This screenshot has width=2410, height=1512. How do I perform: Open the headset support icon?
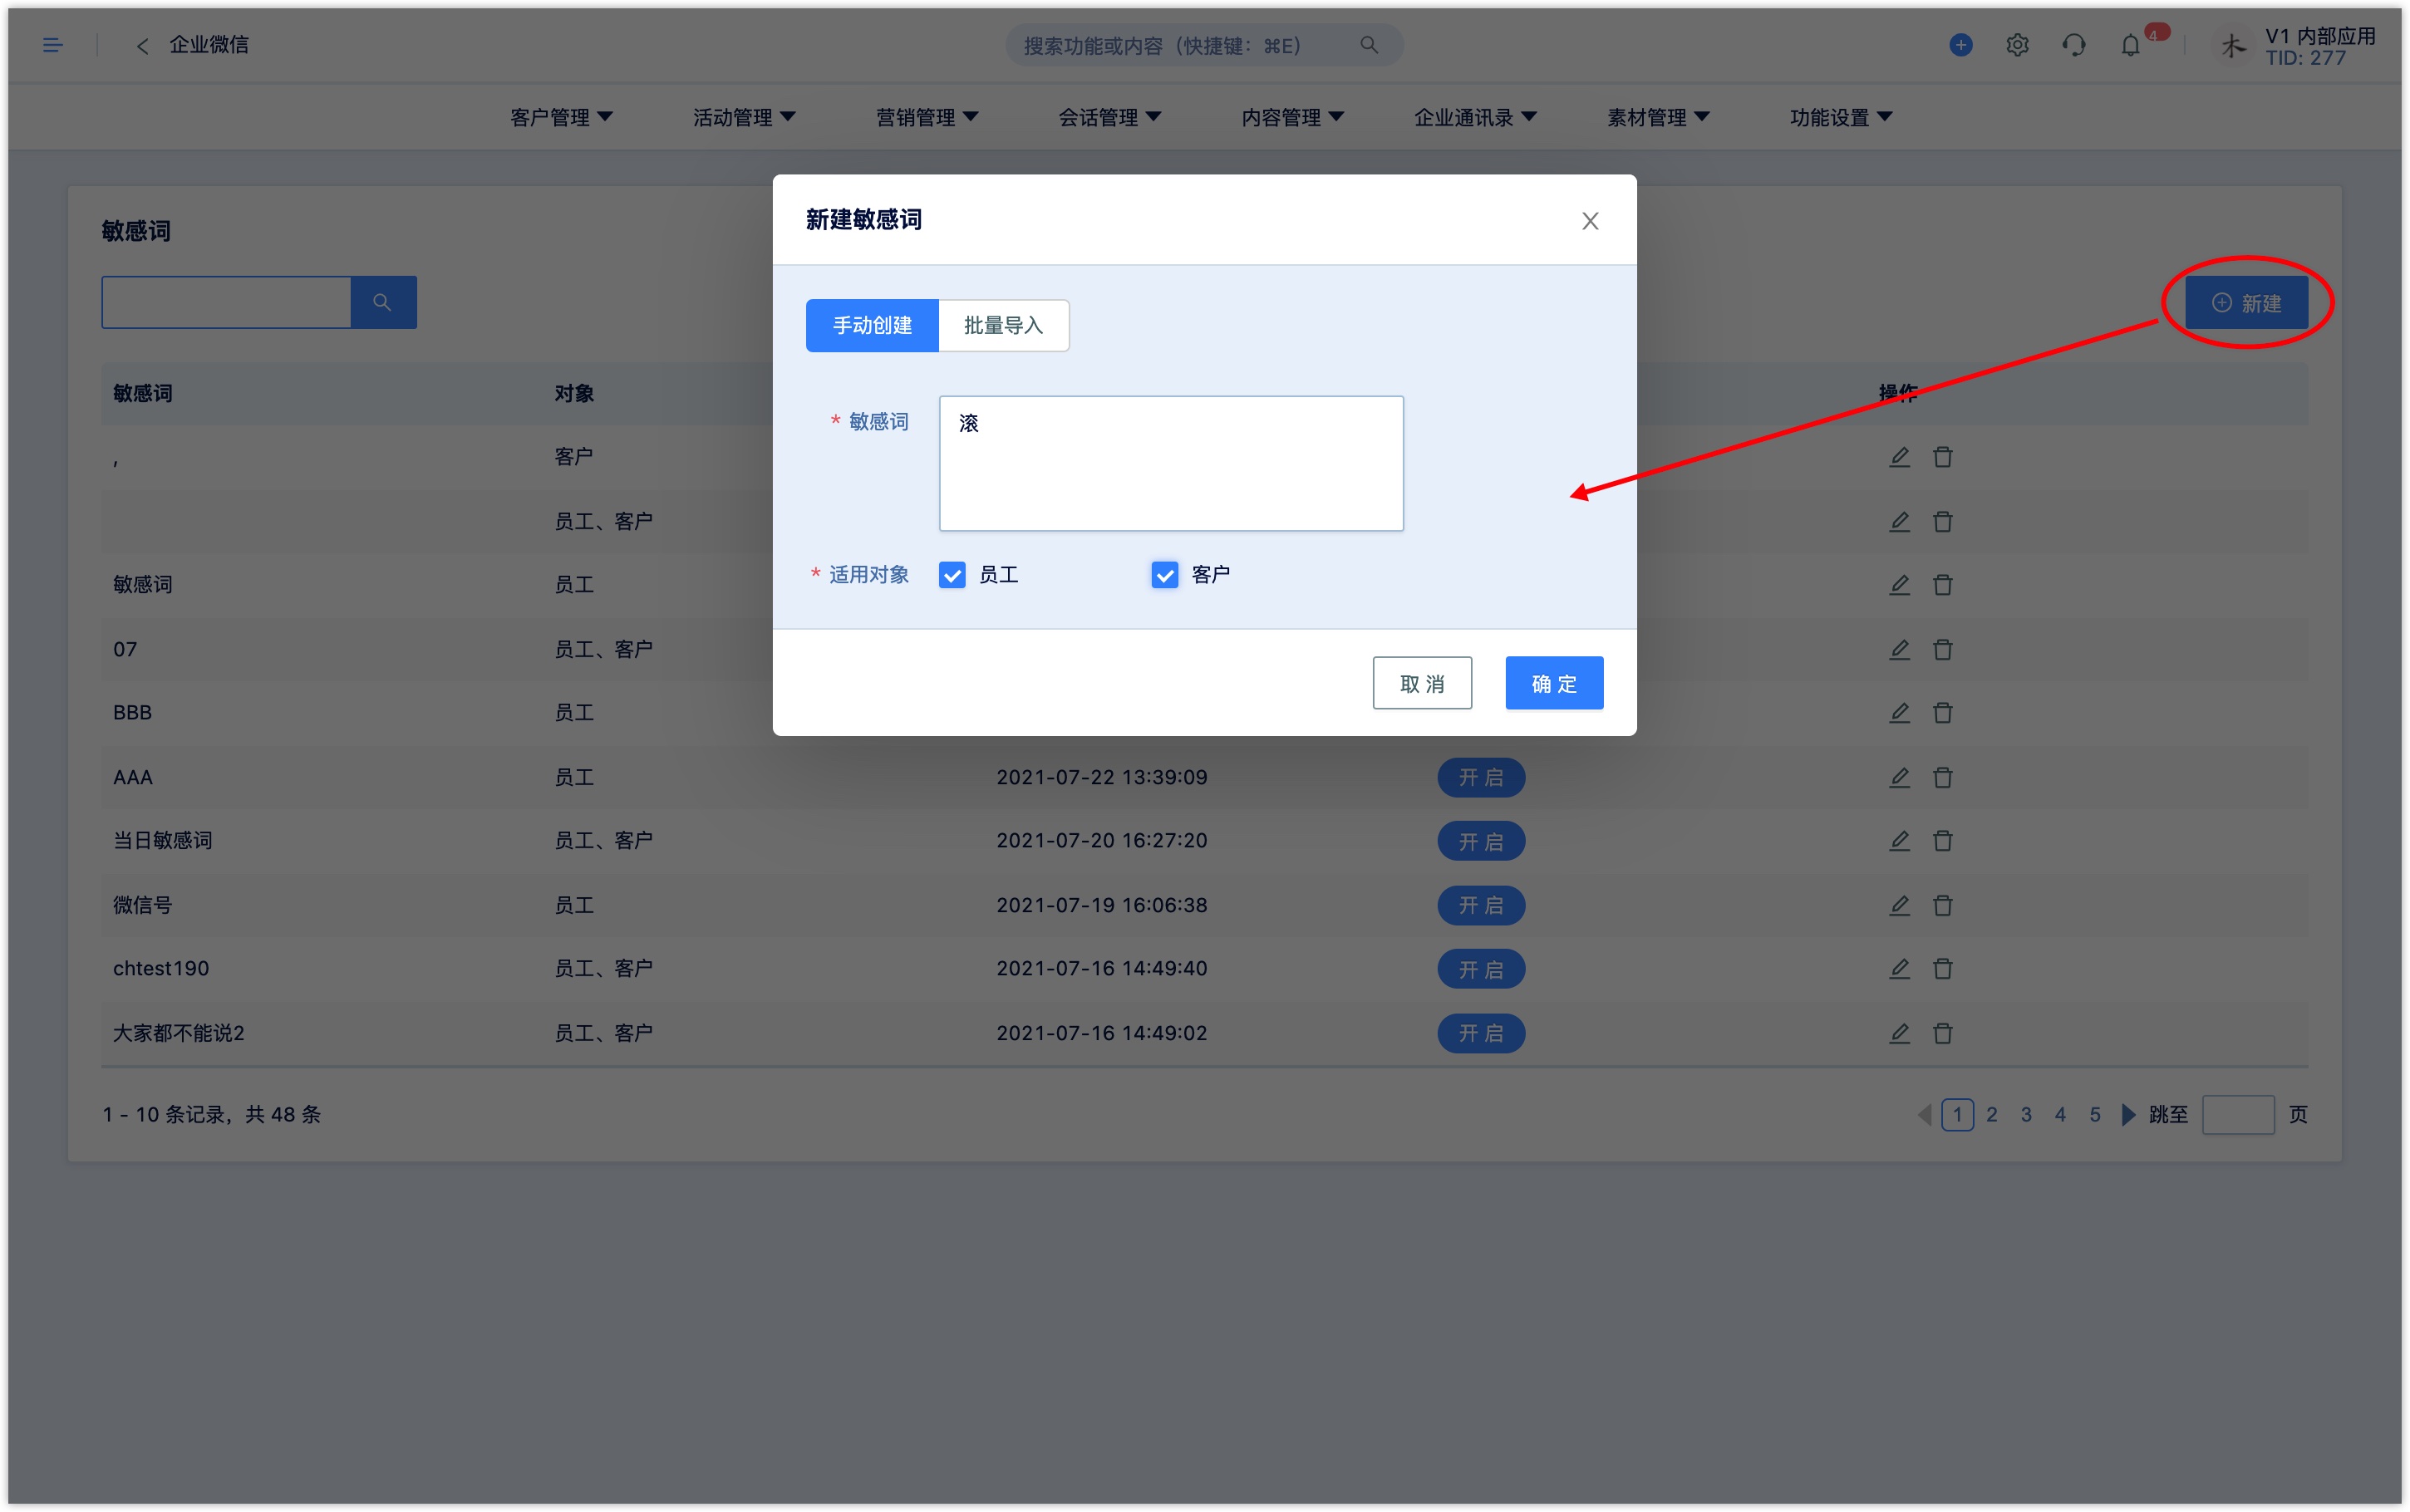point(2073,45)
